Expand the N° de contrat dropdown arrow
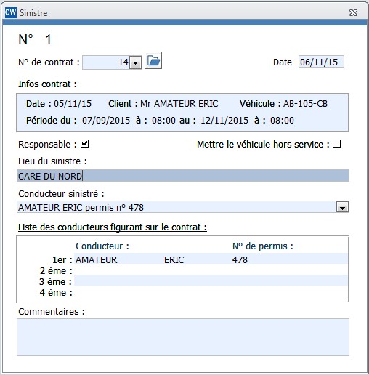Image resolution: width=369 pixels, height=375 pixels. tap(136, 62)
